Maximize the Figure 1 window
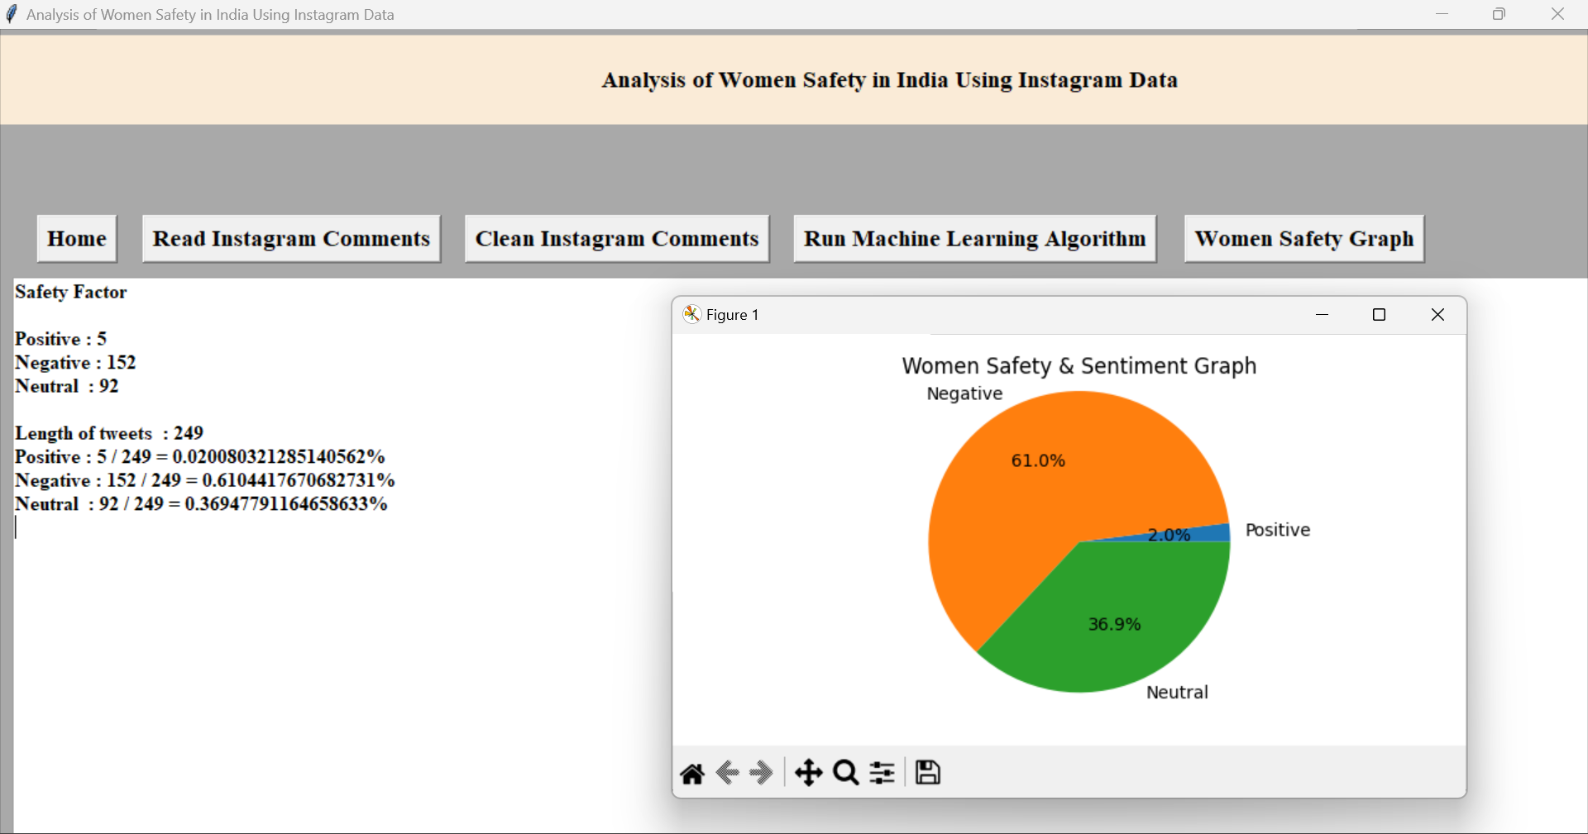 (x=1379, y=315)
